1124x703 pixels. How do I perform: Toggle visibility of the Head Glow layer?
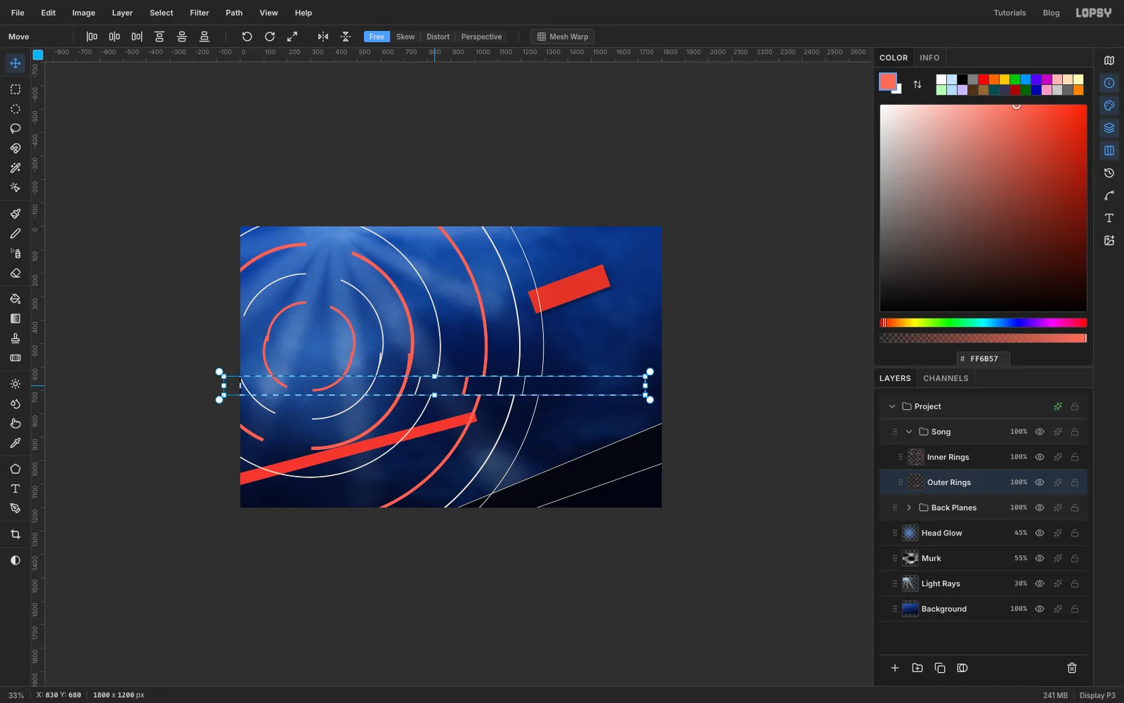(x=1040, y=533)
